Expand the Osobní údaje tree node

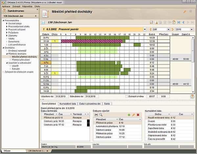click(x=7, y=24)
